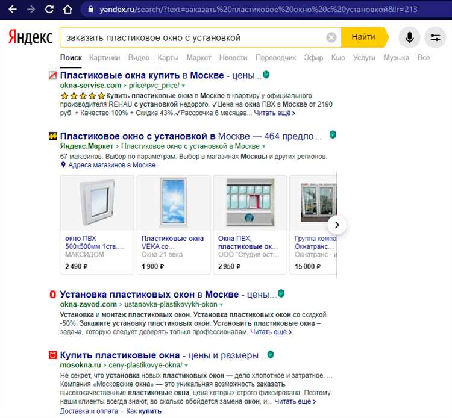Viewport: 452px width, 418px height.
Task: Open the Новости tab
Action: click(x=233, y=58)
